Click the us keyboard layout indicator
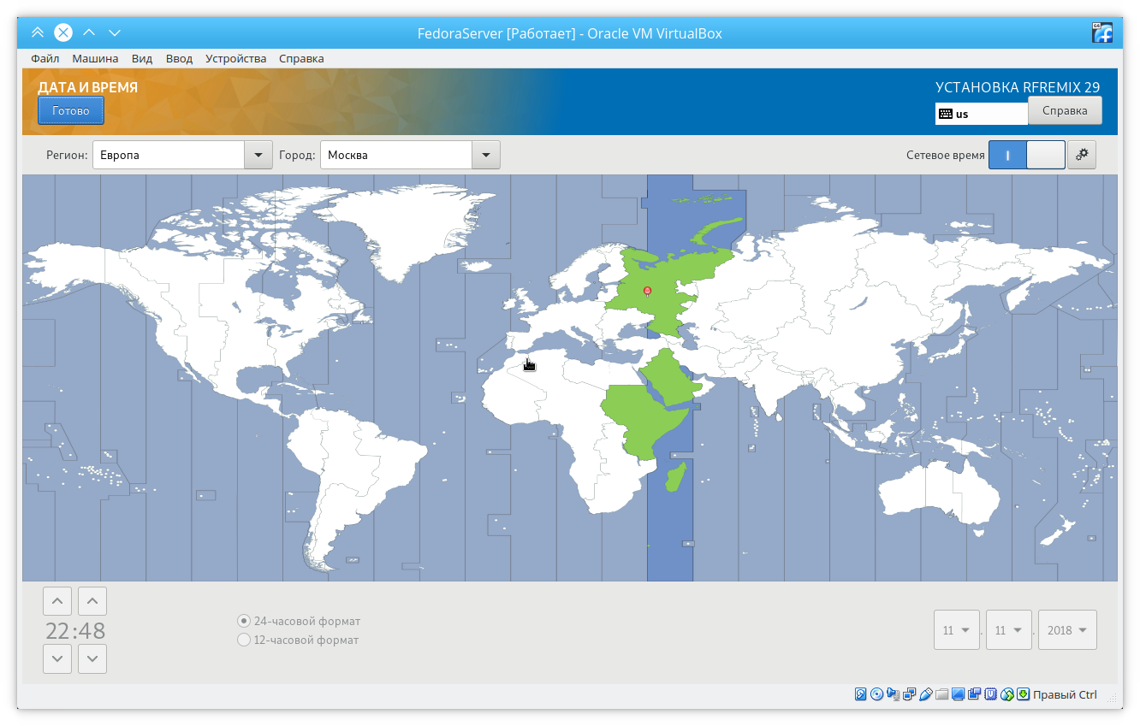The height and width of the screenshot is (726, 1140). click(981, 114)
